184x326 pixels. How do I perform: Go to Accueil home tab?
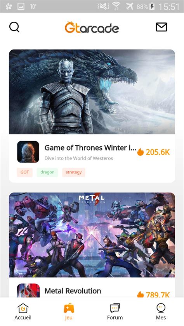23,311
